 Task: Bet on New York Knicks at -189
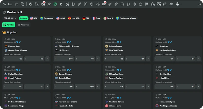(x=135, y=59)
